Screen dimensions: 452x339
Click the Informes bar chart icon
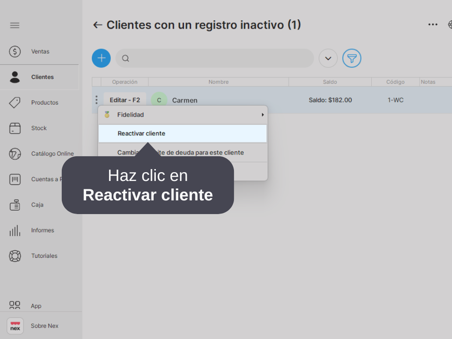click(x=15, y=230)
